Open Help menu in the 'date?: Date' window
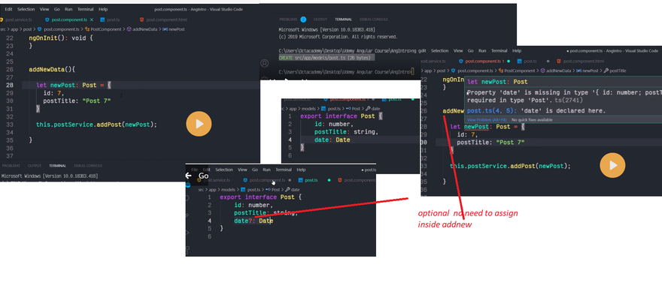Image resolution: width=662 pixels, height=307 pixels. coord(301,170)
